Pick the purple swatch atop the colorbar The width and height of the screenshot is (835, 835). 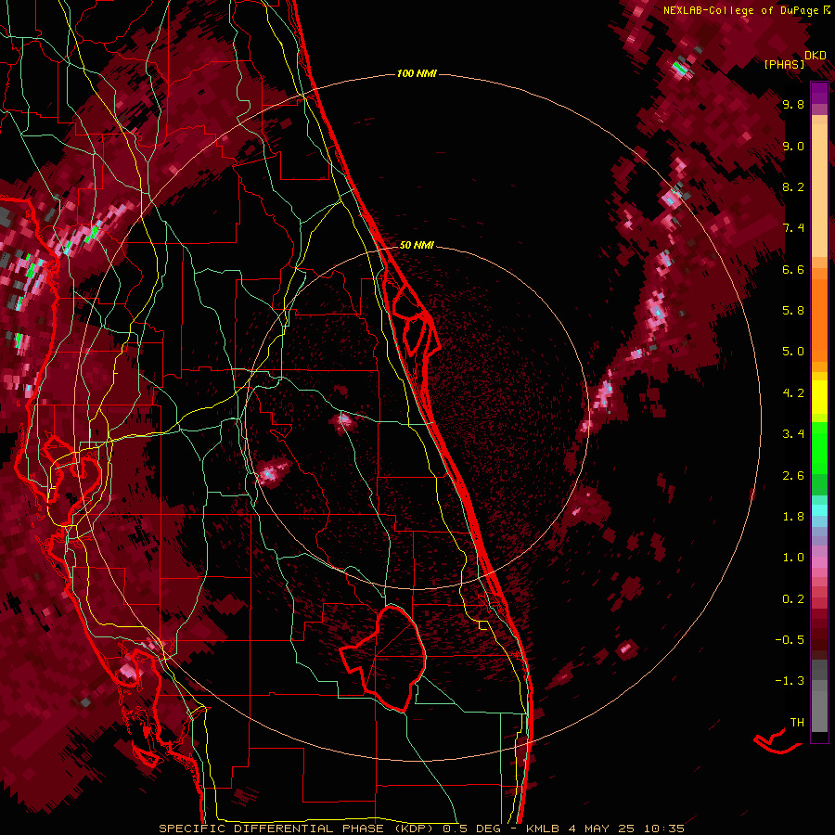[x=819, y=93]
